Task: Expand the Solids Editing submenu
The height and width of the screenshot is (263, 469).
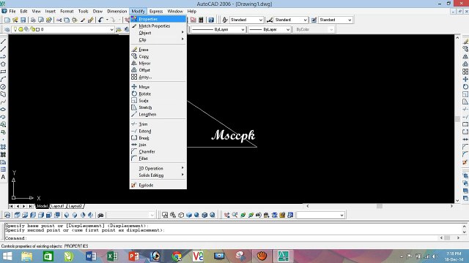Action: coord(158,175)
